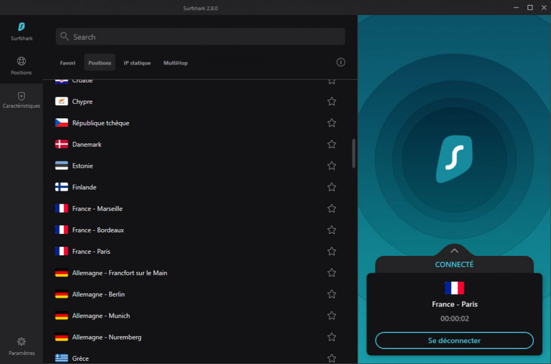Star the Allemagne - Berlin location
This screenshot has width=551, height=364.
(331, 294)
